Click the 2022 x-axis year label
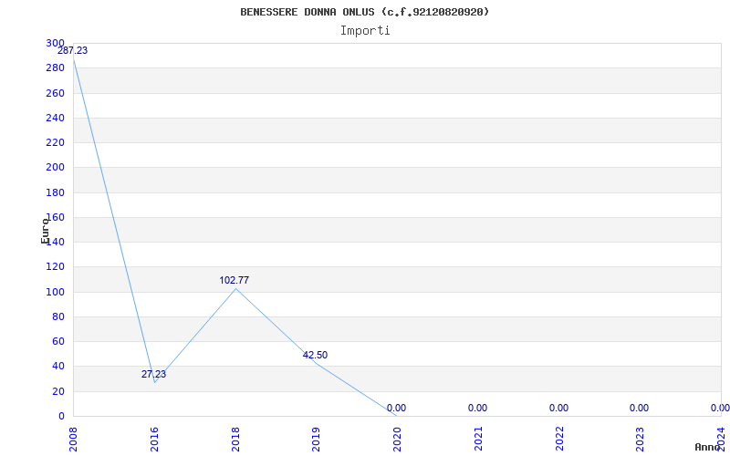The width and height of the screenshot is (730, 456). click(x=559, y=439)
